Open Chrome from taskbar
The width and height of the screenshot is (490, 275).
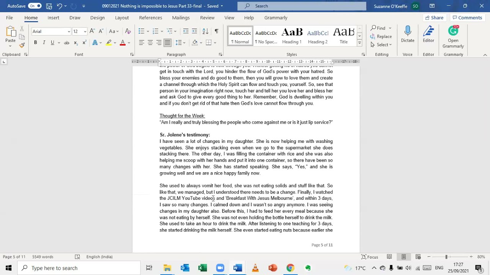click(290, 268)
